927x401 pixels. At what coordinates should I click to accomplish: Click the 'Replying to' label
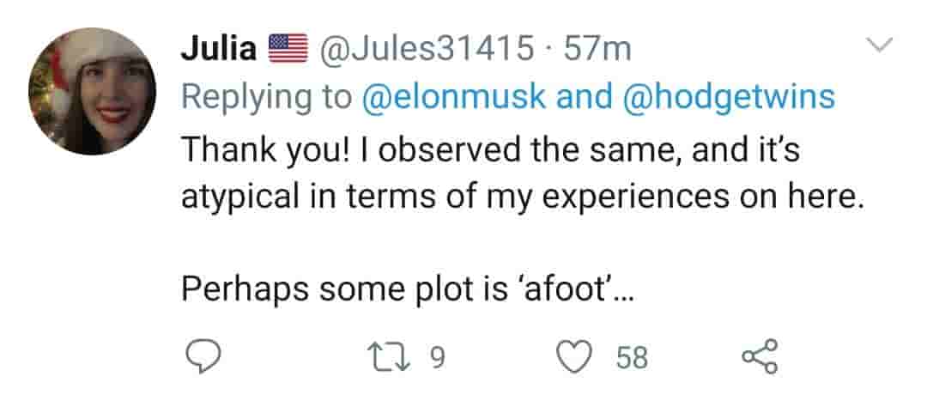coord(266,97)
